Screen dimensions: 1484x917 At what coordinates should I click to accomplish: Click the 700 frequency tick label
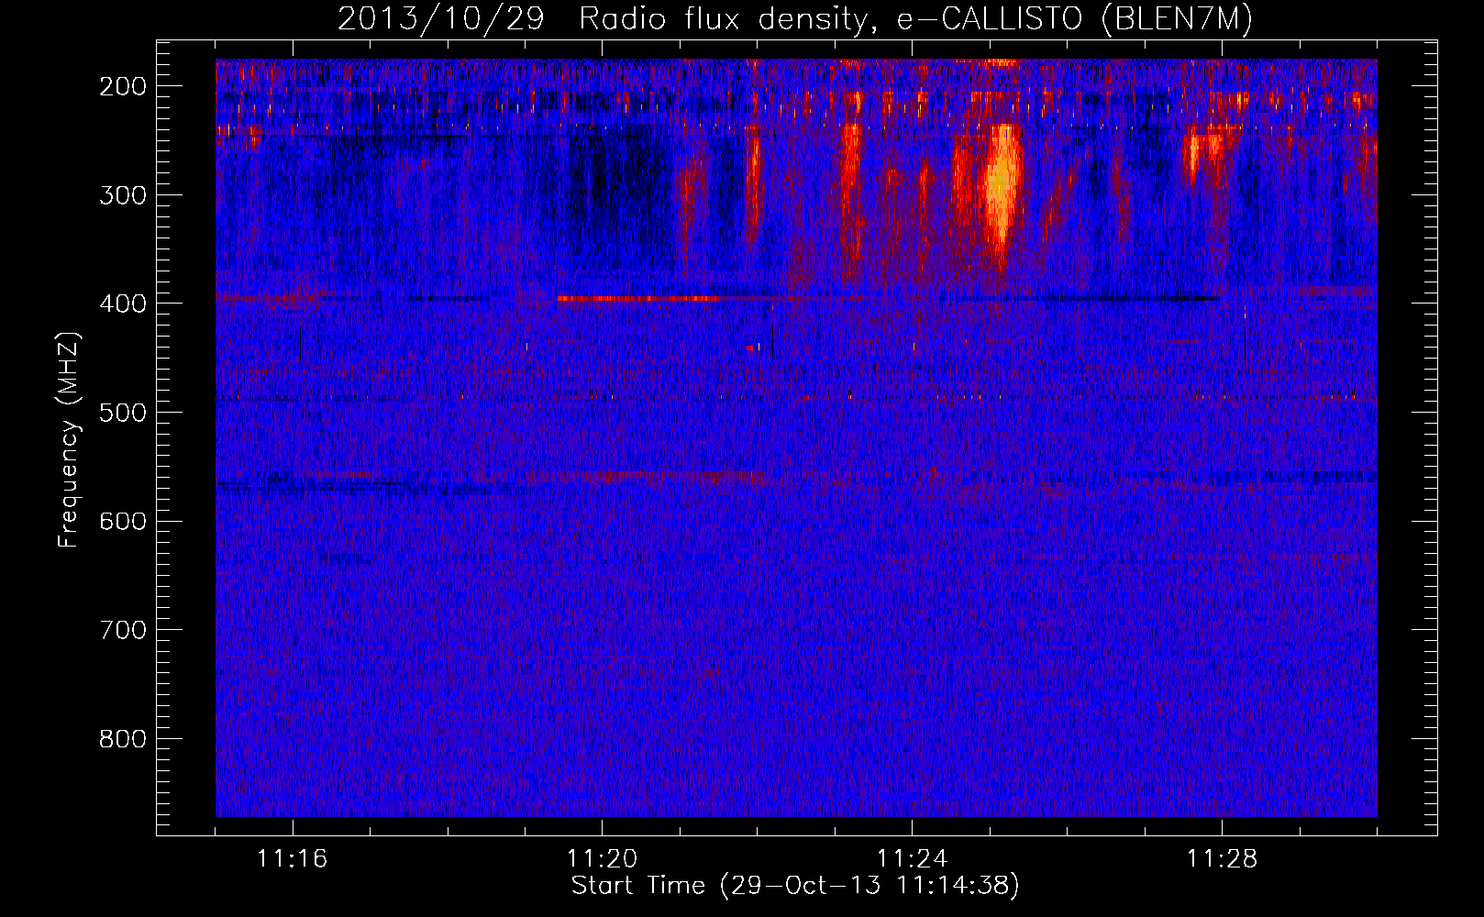pyautogui.click(x=123, y=630)
